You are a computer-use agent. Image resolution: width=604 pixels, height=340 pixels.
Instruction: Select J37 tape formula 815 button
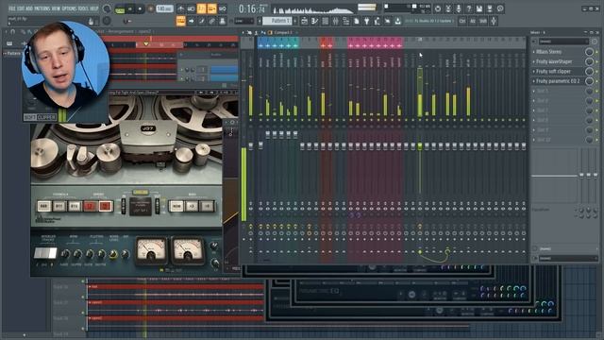click(75, 206)
